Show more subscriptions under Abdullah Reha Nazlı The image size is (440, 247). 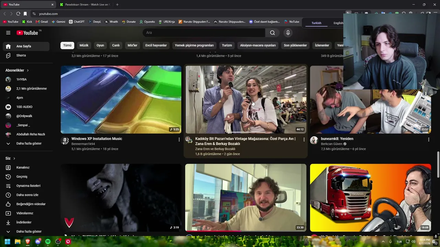coord(26,143)
